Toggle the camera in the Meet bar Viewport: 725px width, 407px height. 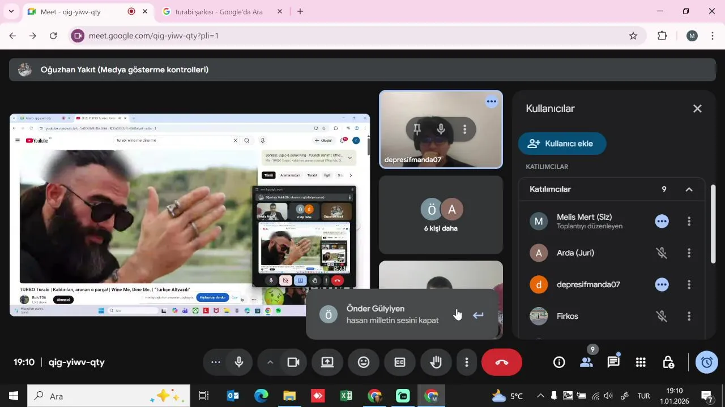point(293,362)
